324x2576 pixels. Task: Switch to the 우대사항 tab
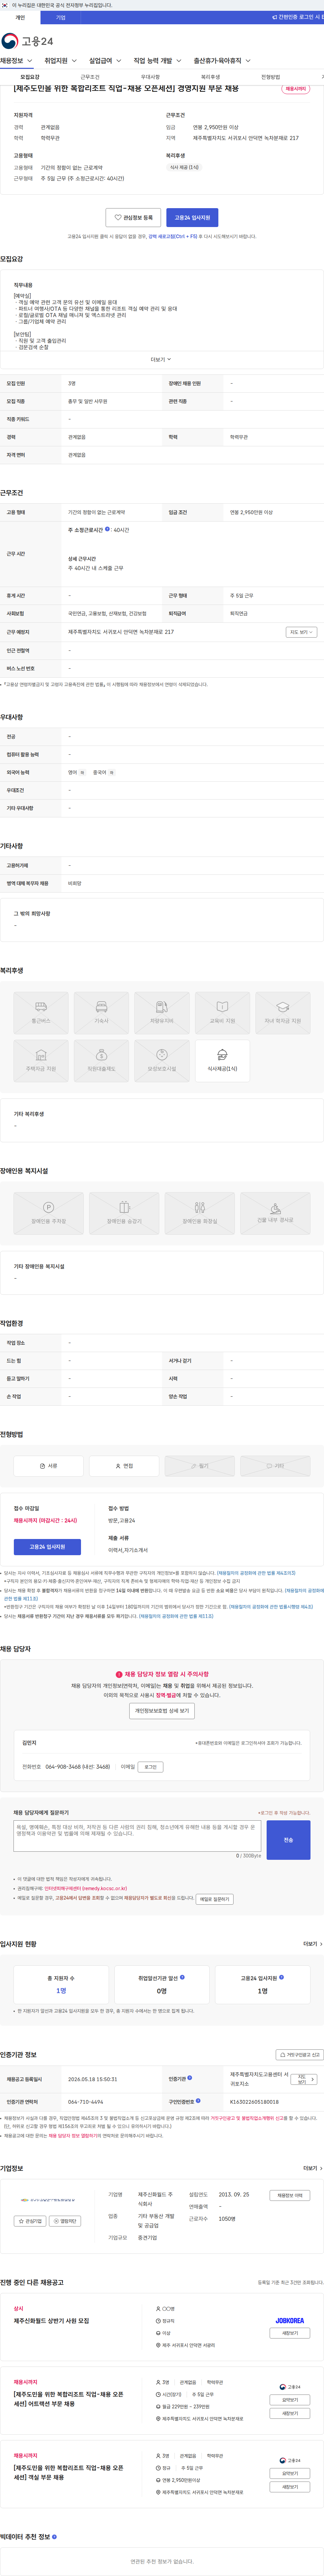[x=150, y=77]
